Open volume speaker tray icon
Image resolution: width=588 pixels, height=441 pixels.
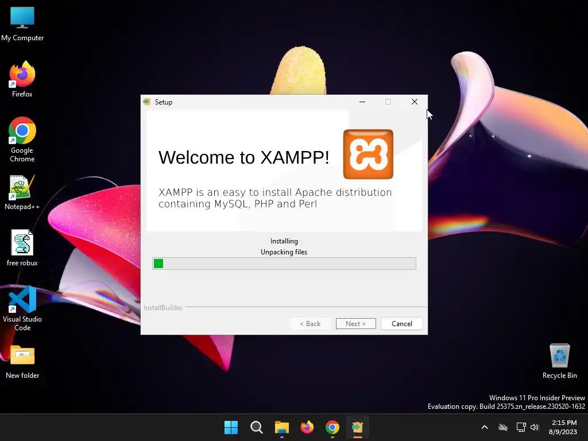(535, 427)
